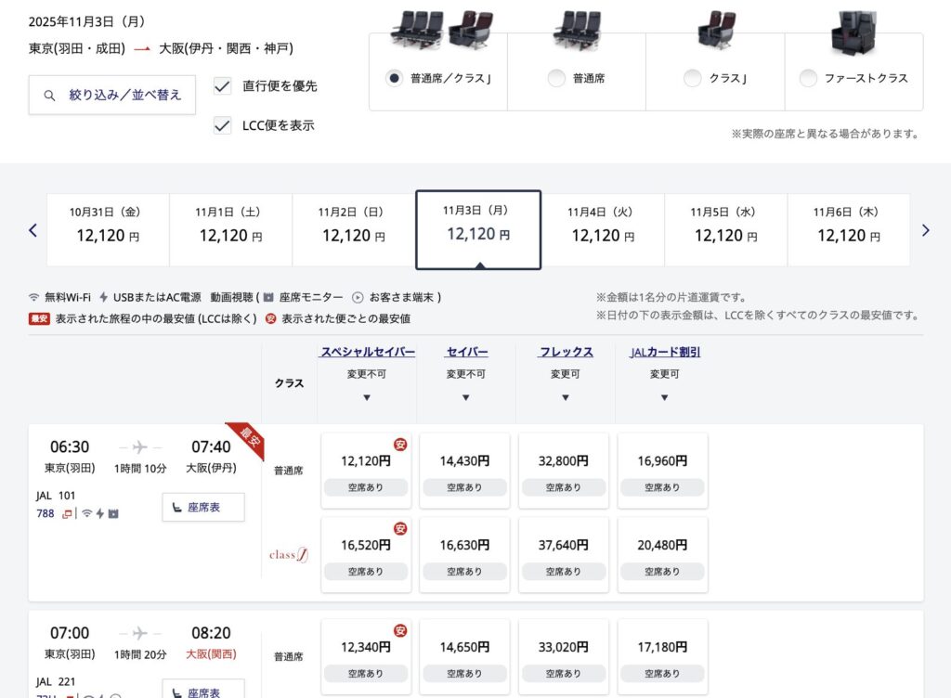This screenshot has height=698, width=951.
Task: Click the seat monitor icon in legend
Action: (268, 298)
